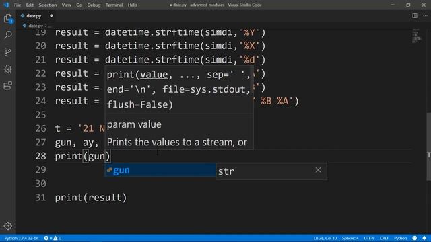The width and height of the screenshot is (431, 242).
Task: Open the feedback smiley in status bar
Action: coord(415,238)
